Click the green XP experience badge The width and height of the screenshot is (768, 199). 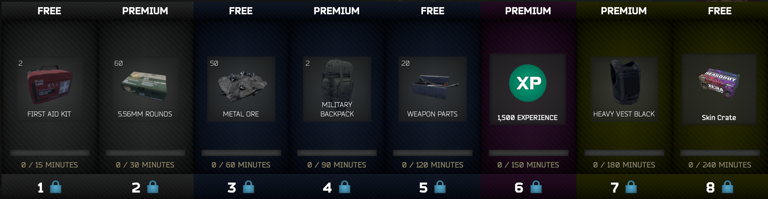pos(528,83)
